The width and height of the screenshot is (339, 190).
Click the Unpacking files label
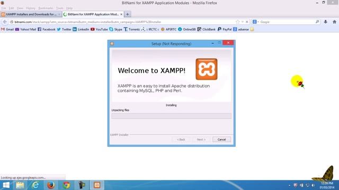120,110
